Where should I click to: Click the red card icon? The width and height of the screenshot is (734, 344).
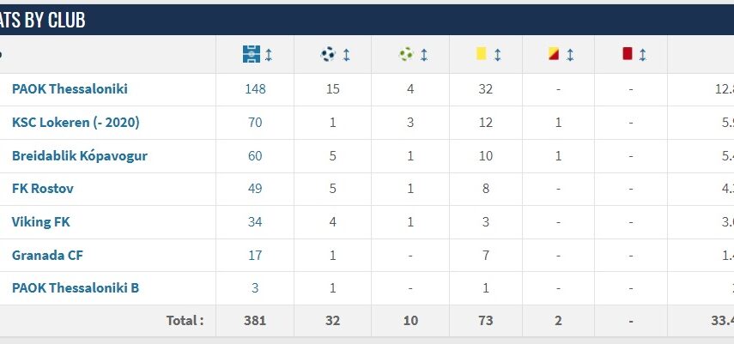pos(628,54)
